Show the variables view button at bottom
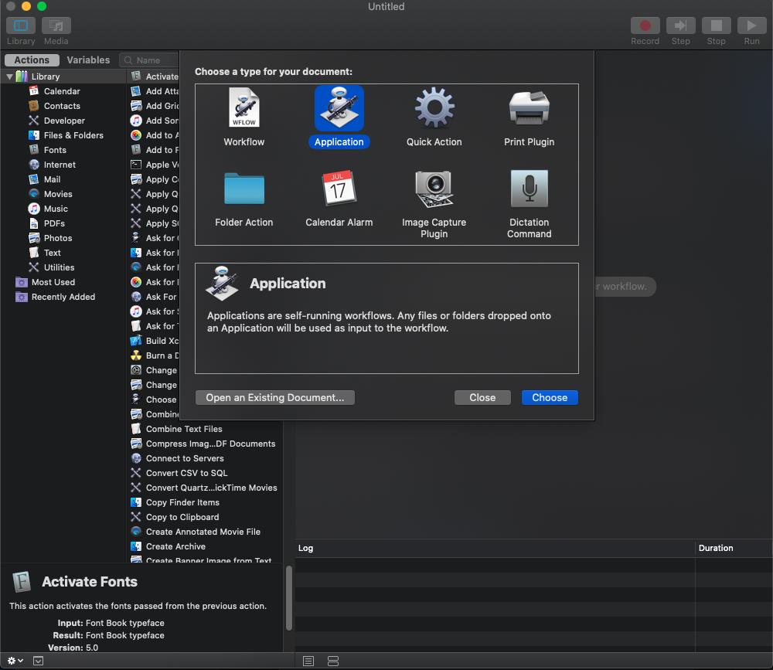 [x=333, y=661]
